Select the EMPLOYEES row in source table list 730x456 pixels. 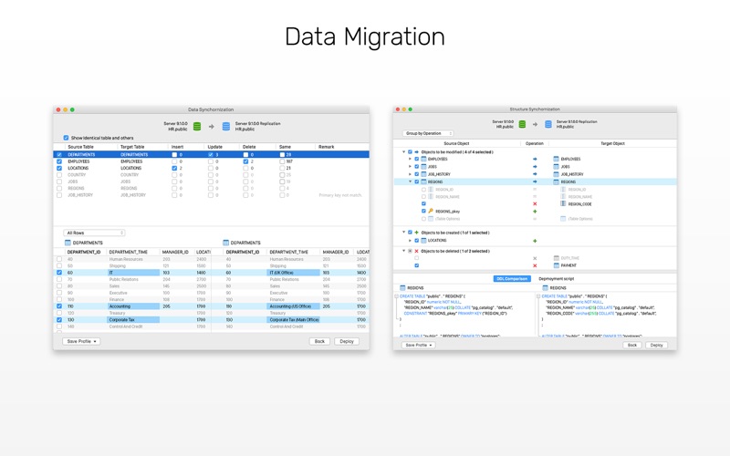tap(80, 161)
